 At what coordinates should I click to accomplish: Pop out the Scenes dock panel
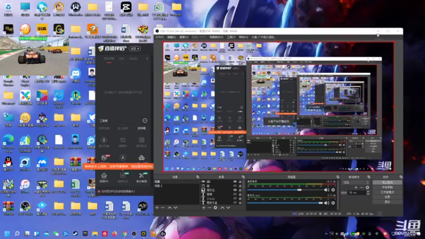pyautogui.click(x=198, y=177)
